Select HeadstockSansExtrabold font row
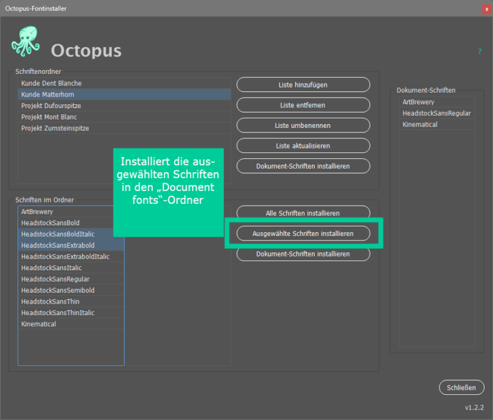Screen dimensions: 493x420 point(71,246)
